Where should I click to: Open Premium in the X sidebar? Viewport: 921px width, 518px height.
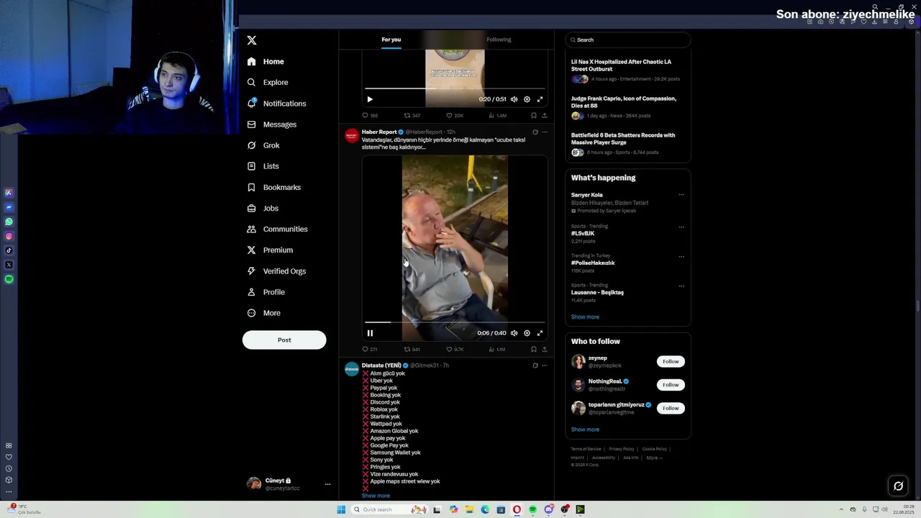pos(269,250)
